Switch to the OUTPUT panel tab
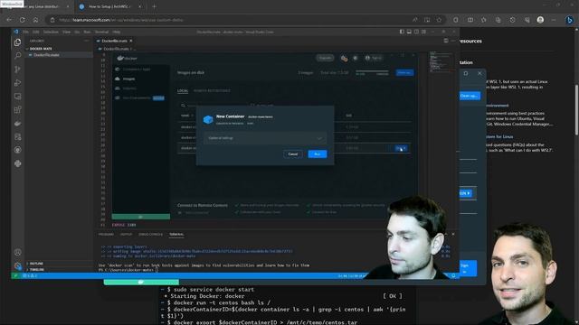Screen dimensions: 579x325 [x=126, y=235]
